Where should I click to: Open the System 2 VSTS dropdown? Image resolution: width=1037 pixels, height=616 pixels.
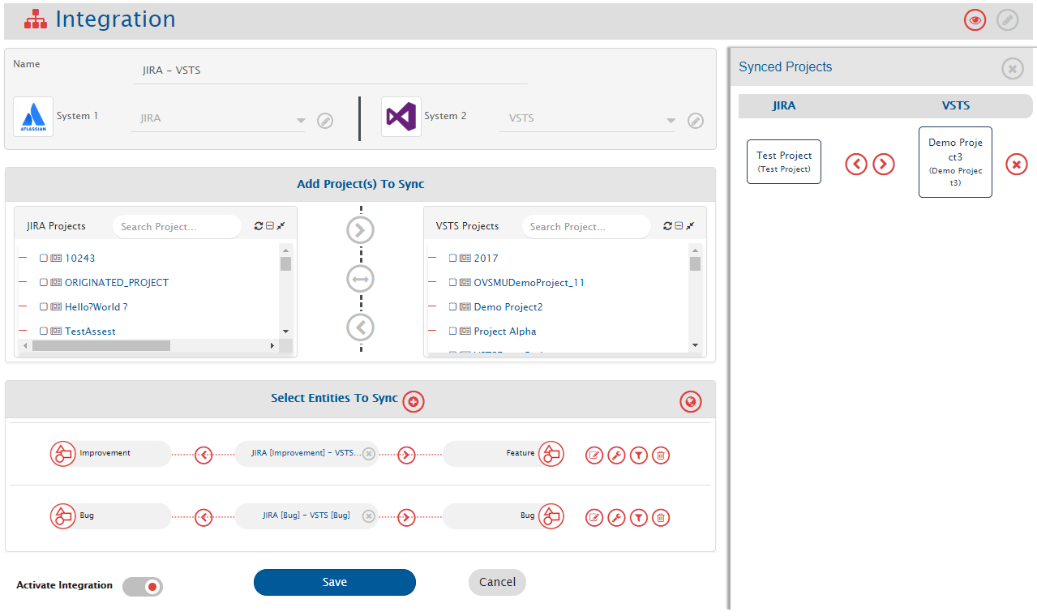click(x=587, y=118)
